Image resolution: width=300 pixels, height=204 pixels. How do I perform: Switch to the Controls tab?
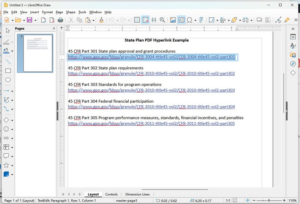(x=111, y=194)
